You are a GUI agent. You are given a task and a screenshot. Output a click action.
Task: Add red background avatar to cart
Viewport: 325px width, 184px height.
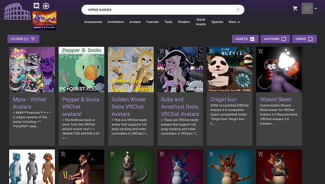(x=260, y=154)
